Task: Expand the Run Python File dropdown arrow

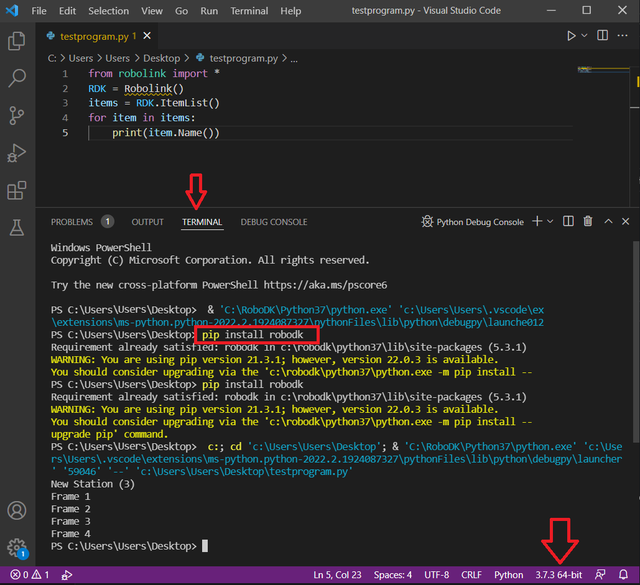Action: 584,36
